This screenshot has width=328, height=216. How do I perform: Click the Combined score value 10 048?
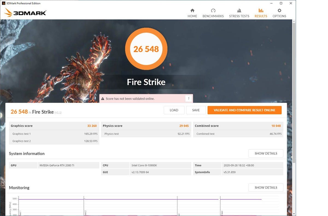coord(276,126)
